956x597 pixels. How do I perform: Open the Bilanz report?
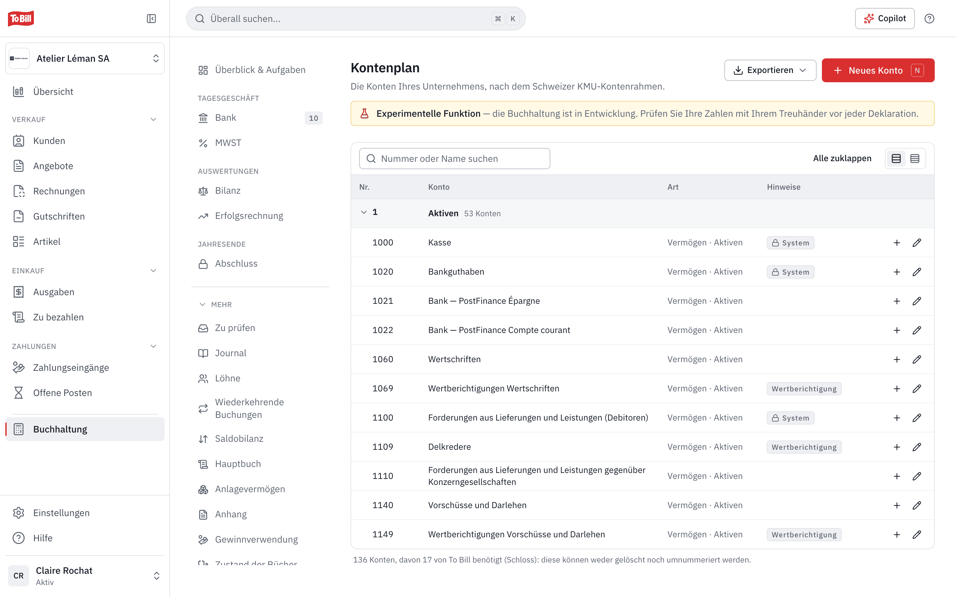coord(260,191)
